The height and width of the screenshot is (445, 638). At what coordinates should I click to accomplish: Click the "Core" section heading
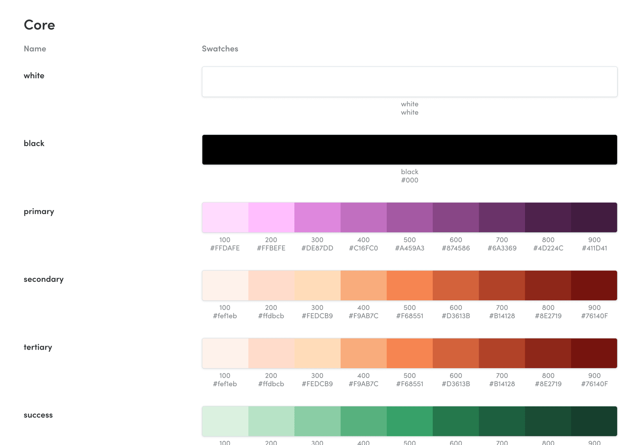[39, 25]
